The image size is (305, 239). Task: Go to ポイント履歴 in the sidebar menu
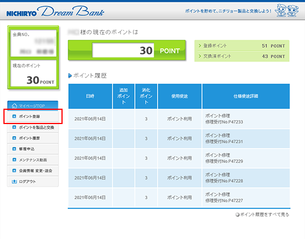tap(32, 138)
